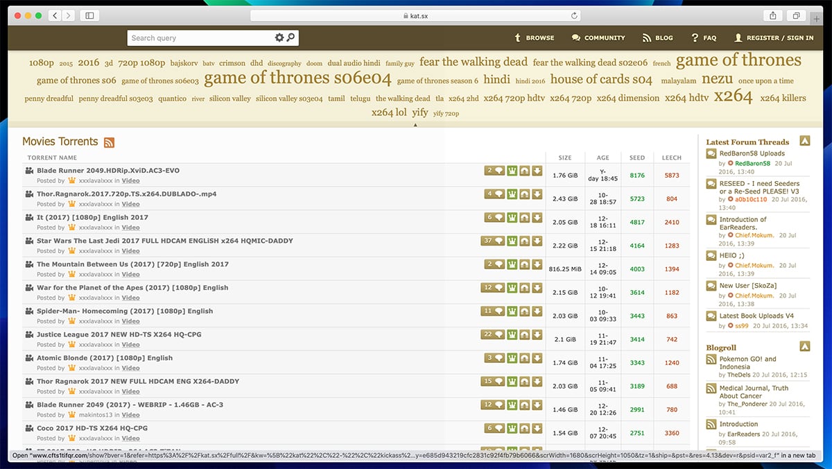
Task: Open the 'Latest Book Uploads V4' thread
Action: point(756,316)
